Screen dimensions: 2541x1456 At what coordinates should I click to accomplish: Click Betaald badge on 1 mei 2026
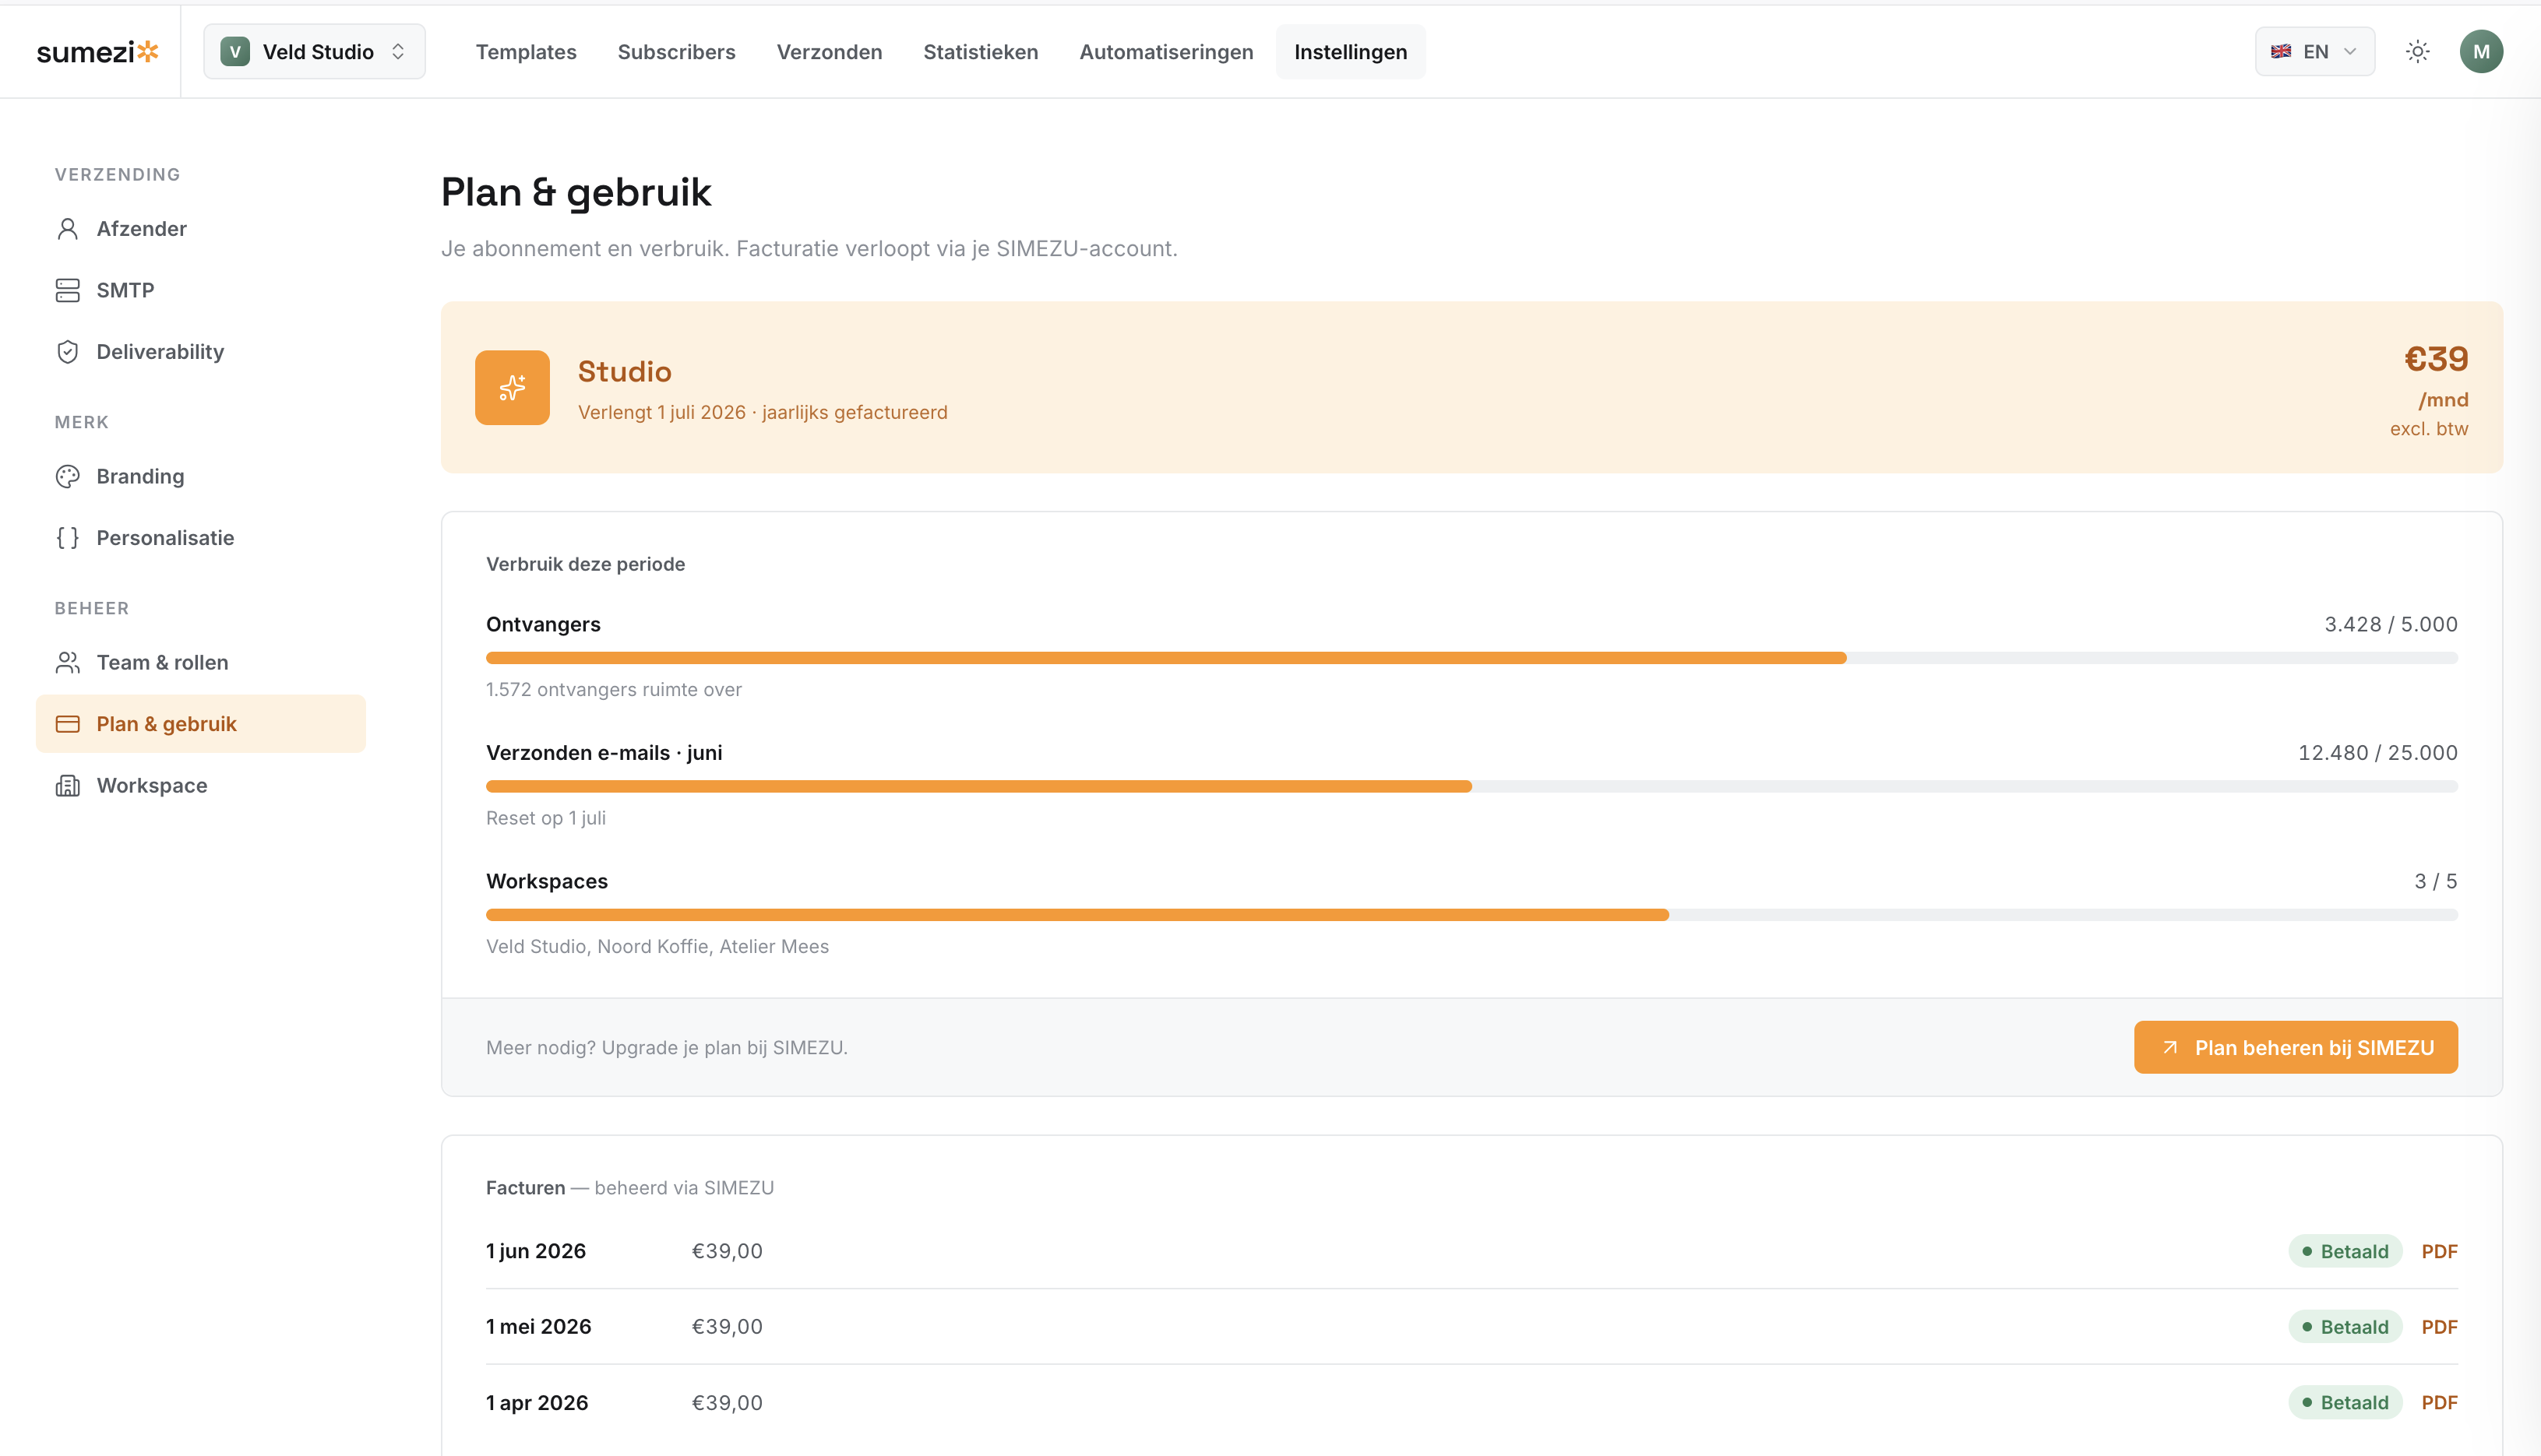2345,1327
